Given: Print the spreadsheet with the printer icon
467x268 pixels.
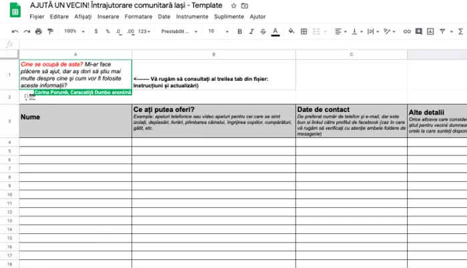Looking at the screenshot, I should click(39, 31).
